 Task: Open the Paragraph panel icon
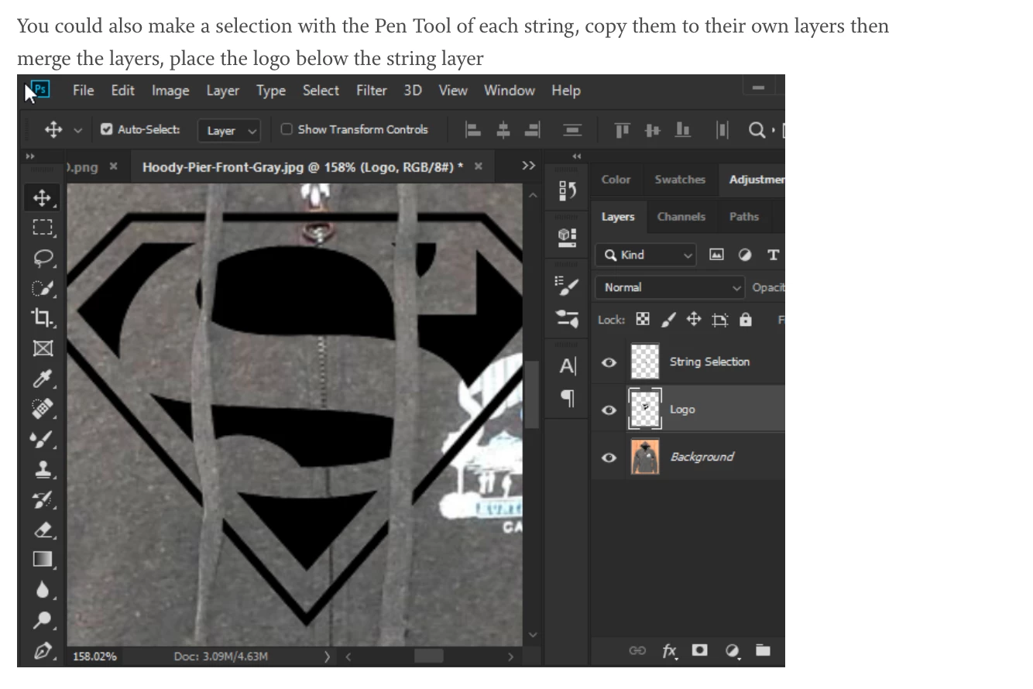pyautogui.click(x=567, y=398)
